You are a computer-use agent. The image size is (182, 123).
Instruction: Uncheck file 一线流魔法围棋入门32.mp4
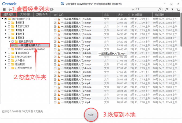(x=55, y=30)
